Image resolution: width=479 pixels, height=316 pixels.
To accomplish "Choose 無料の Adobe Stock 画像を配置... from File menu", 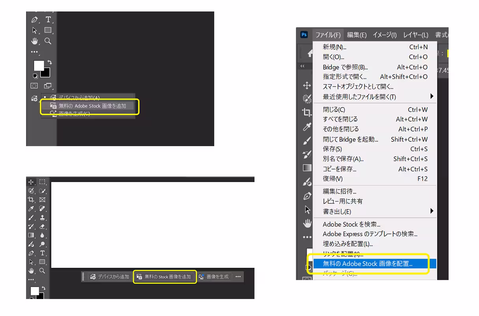I will click(367, 264).
